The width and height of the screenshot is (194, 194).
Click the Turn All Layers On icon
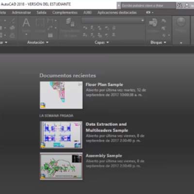(x=85, y=34)
